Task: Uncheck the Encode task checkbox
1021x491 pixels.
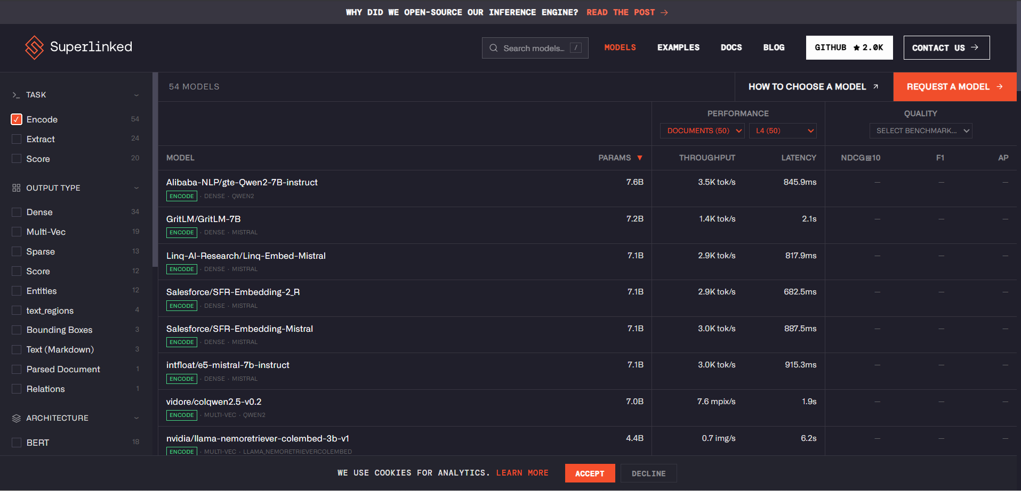Action: (17, 119)
